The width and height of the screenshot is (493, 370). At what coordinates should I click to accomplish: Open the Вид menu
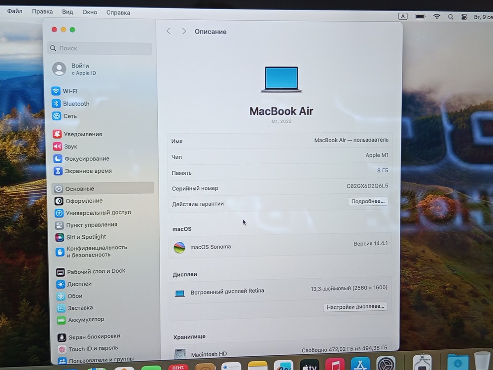click(x=67, y=12)
